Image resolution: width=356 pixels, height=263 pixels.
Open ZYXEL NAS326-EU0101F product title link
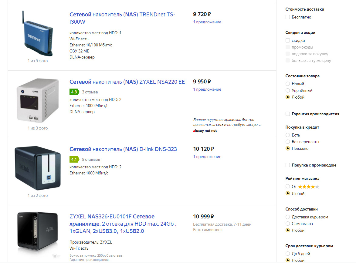pyautogui.click(x=123, y=224)
